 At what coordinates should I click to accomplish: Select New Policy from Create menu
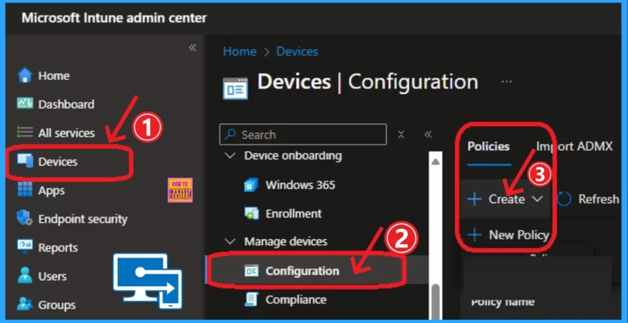pos(508,235)
